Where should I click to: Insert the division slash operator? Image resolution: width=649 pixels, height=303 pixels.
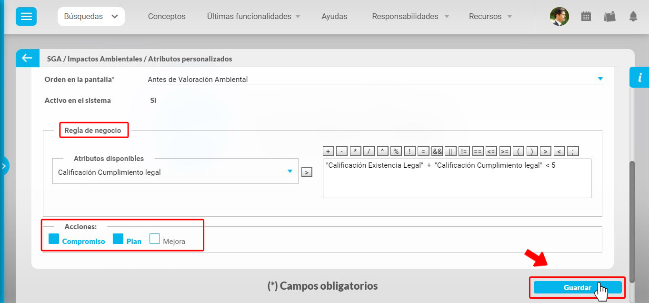tap(369, 151)
